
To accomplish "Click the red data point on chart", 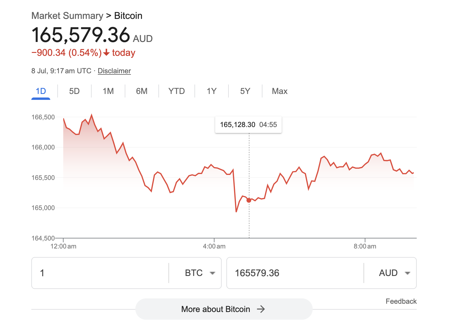I will tap(249, 200).
